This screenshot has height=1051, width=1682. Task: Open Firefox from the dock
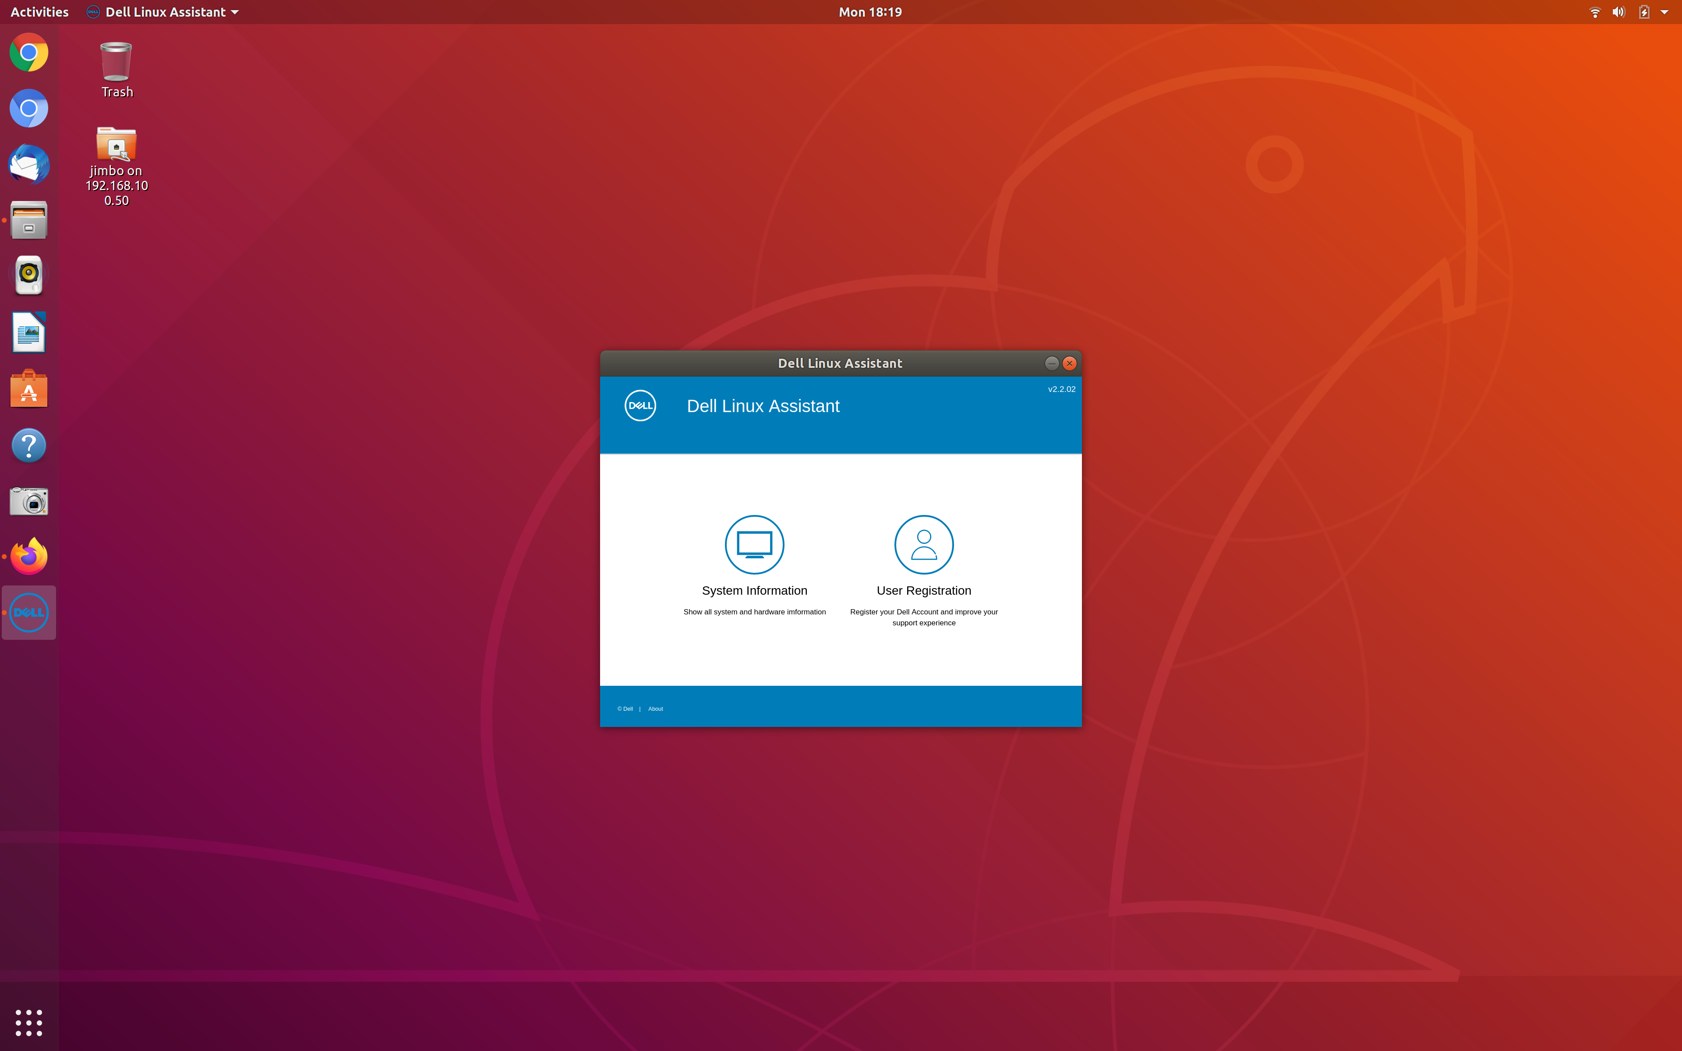28,556
